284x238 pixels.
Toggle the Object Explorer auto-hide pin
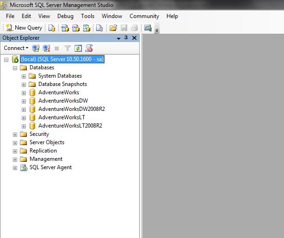click(126, 38)
